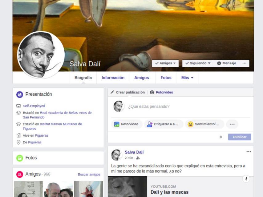Screen dimensions: 263x197
Task: Click the 966 friends count
Action: point(47,174)
